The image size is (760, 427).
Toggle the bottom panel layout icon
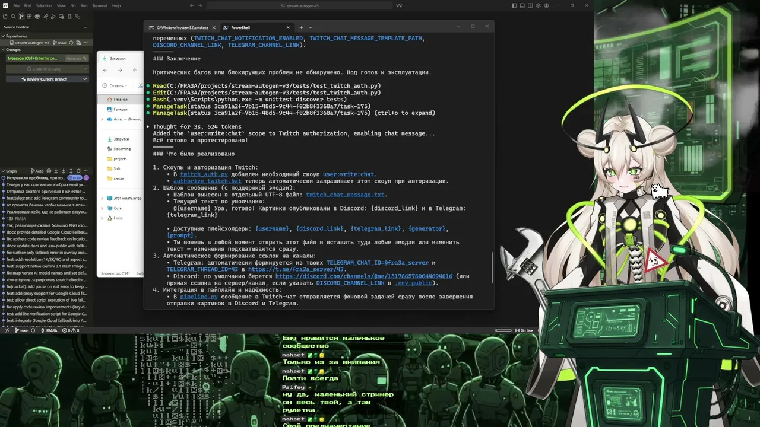click(523, 5)
